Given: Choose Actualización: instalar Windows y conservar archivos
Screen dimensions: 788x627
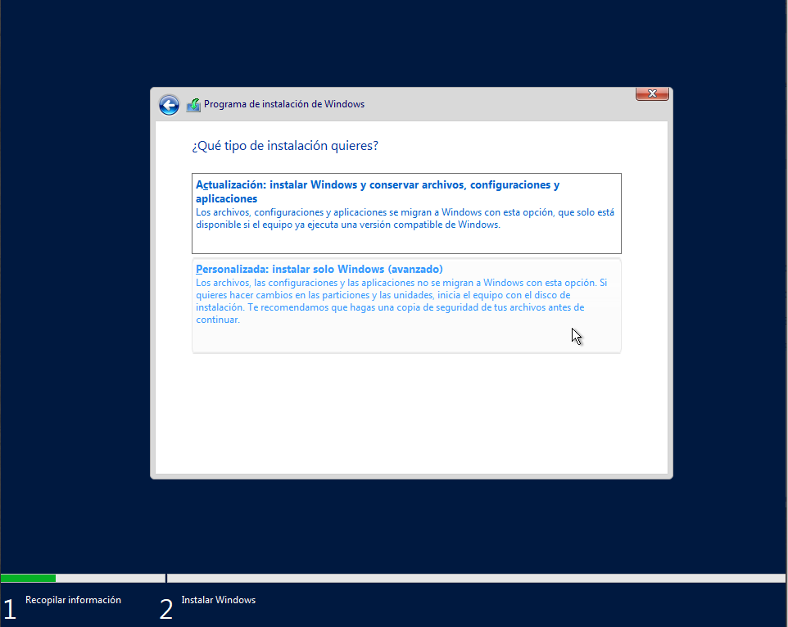Looking at the screenshot, I should tap(406, 213).
